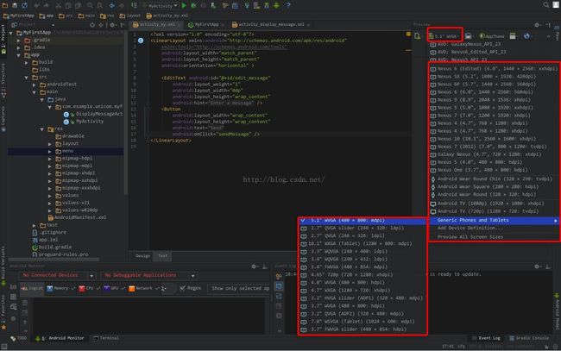This screenshot has width=561, height=351.
Task: Click the locale globe icon in Preview toolbar
Action: click(x=527, y=35)
